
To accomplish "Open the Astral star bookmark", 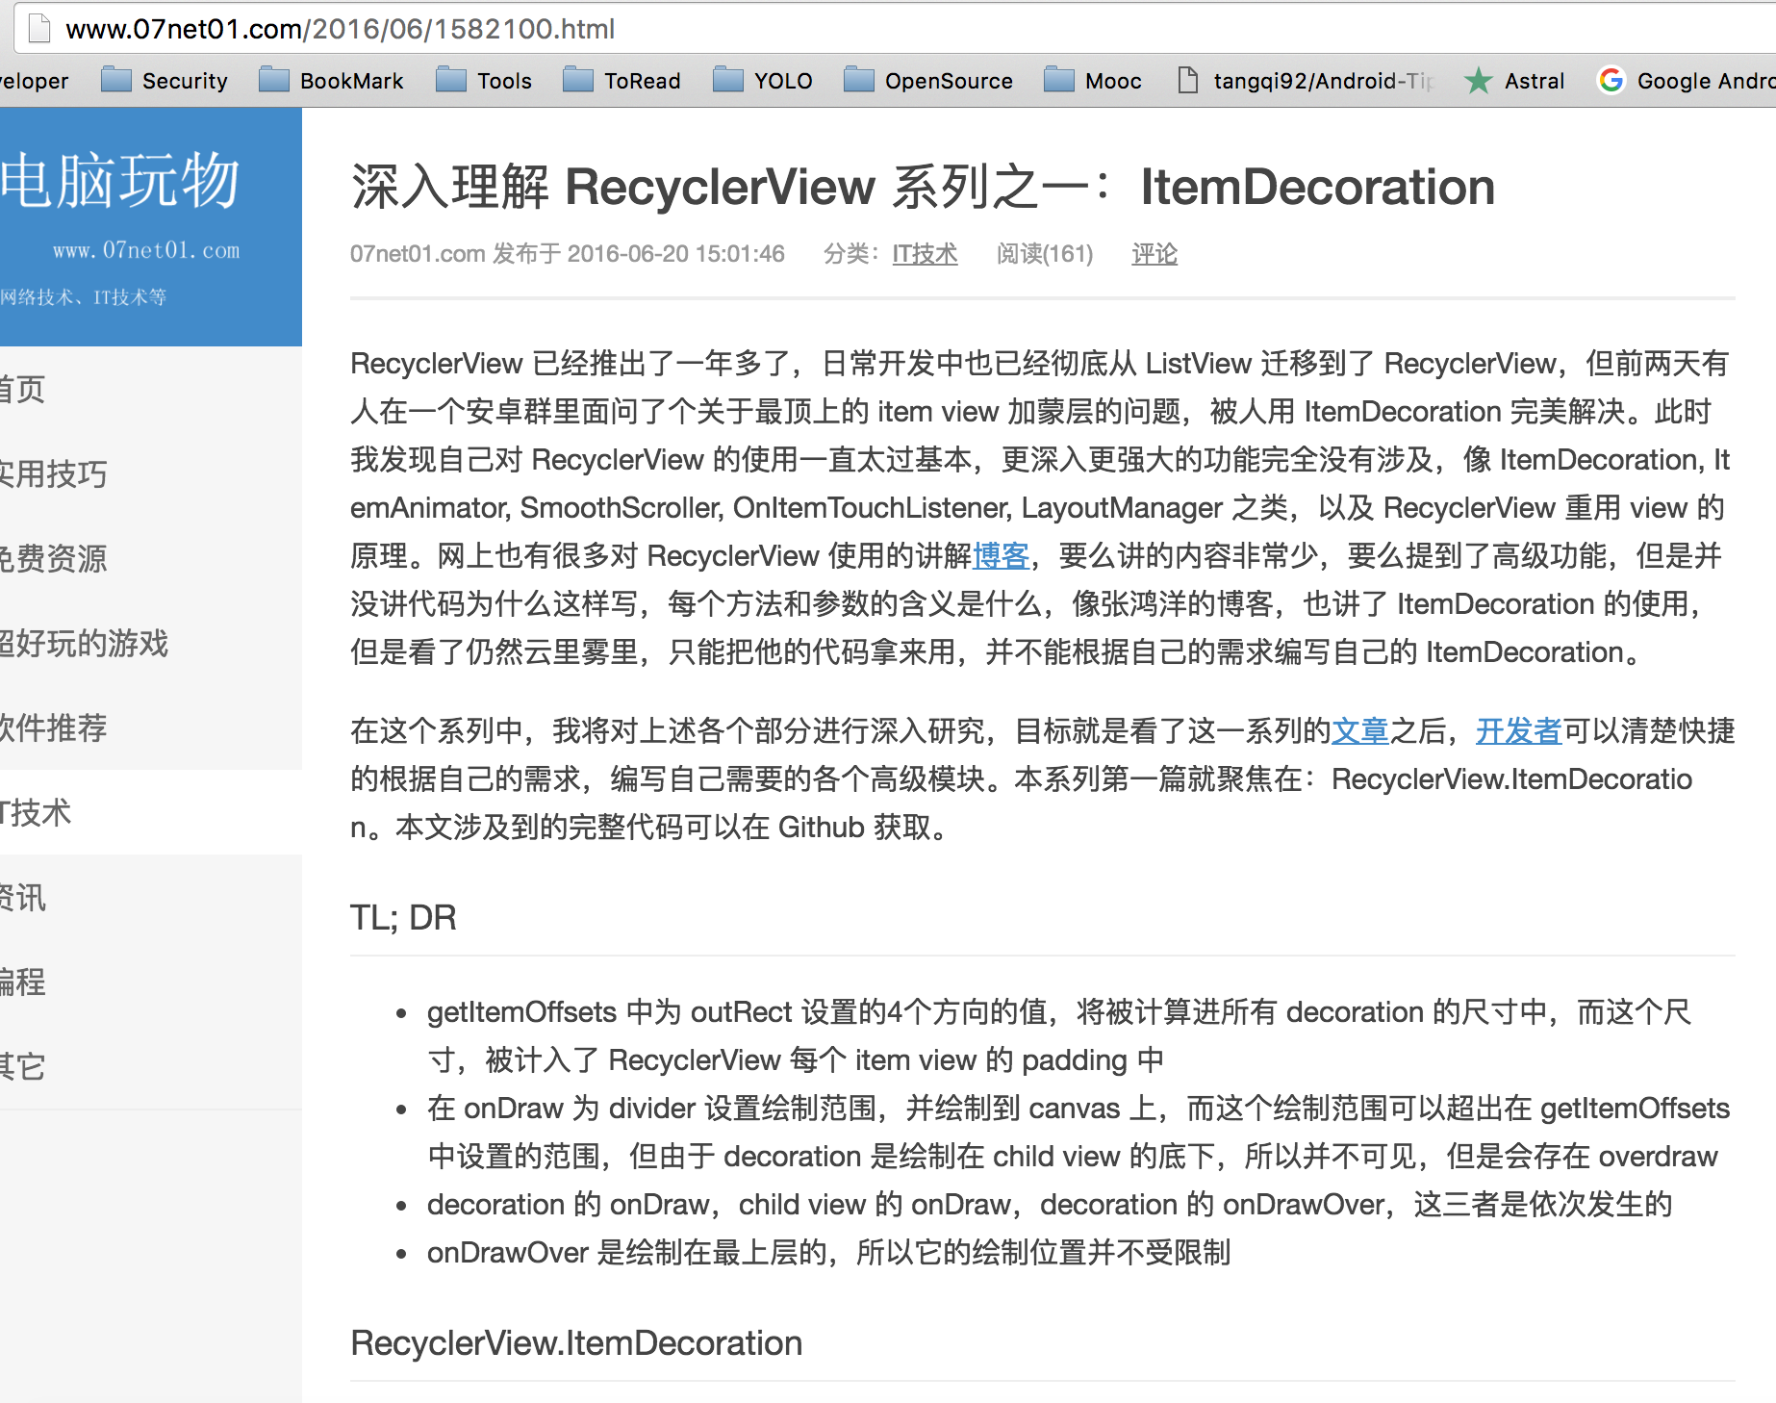I will [x=1515, y=81].
